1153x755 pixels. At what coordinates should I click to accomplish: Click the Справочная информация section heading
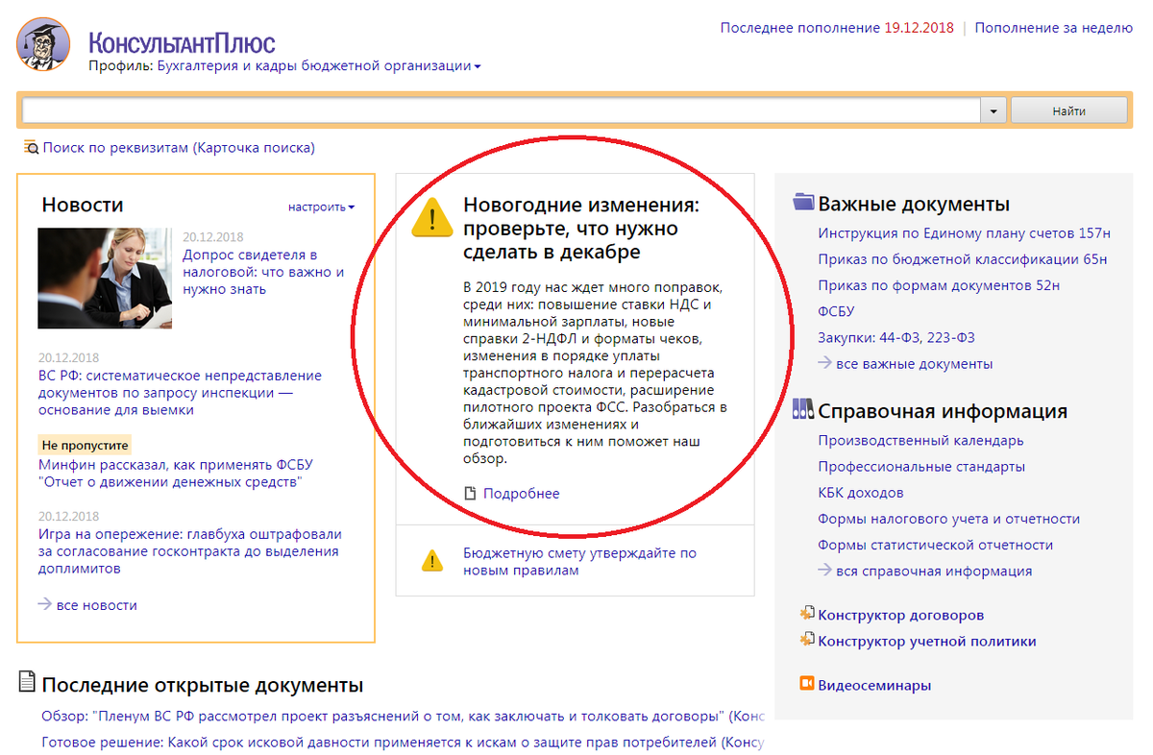943,411
